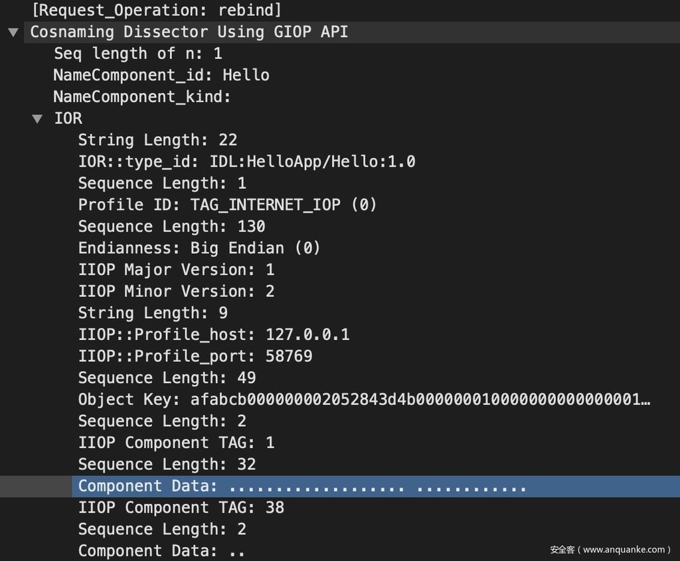
Task: Click the NameComponent_id: Hello field
Action: 161,75
